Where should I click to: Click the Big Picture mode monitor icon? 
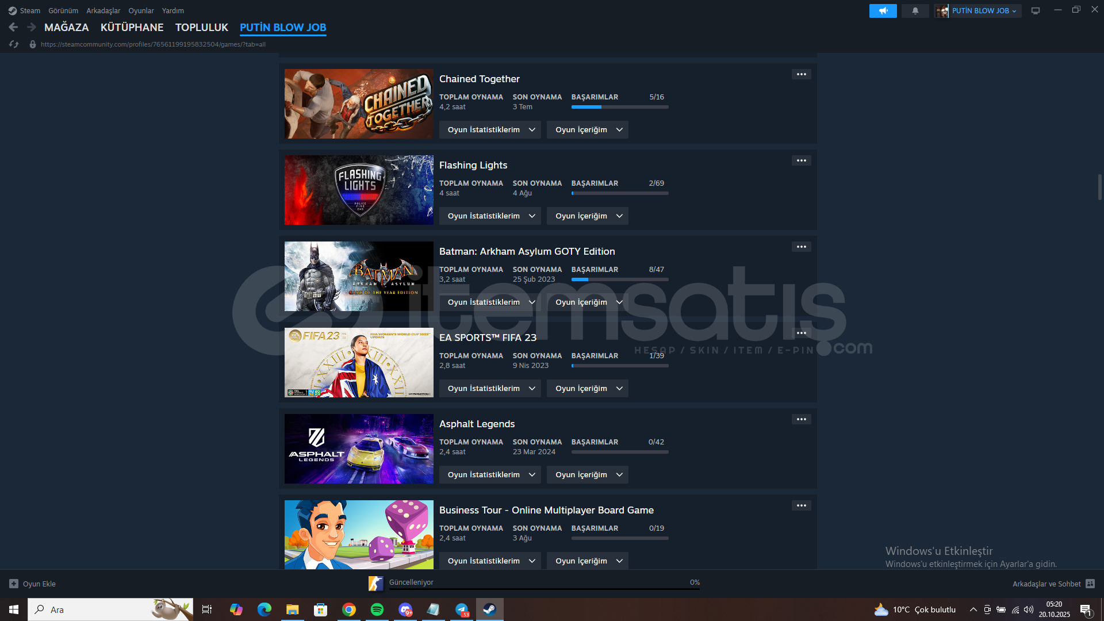[1035, 11]
